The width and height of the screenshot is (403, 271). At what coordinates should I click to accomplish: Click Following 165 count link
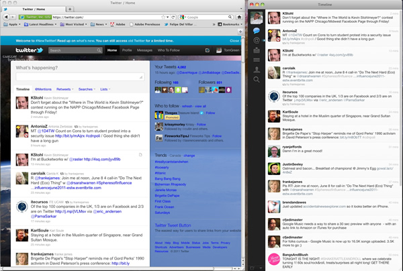click(x=167, y=83)
